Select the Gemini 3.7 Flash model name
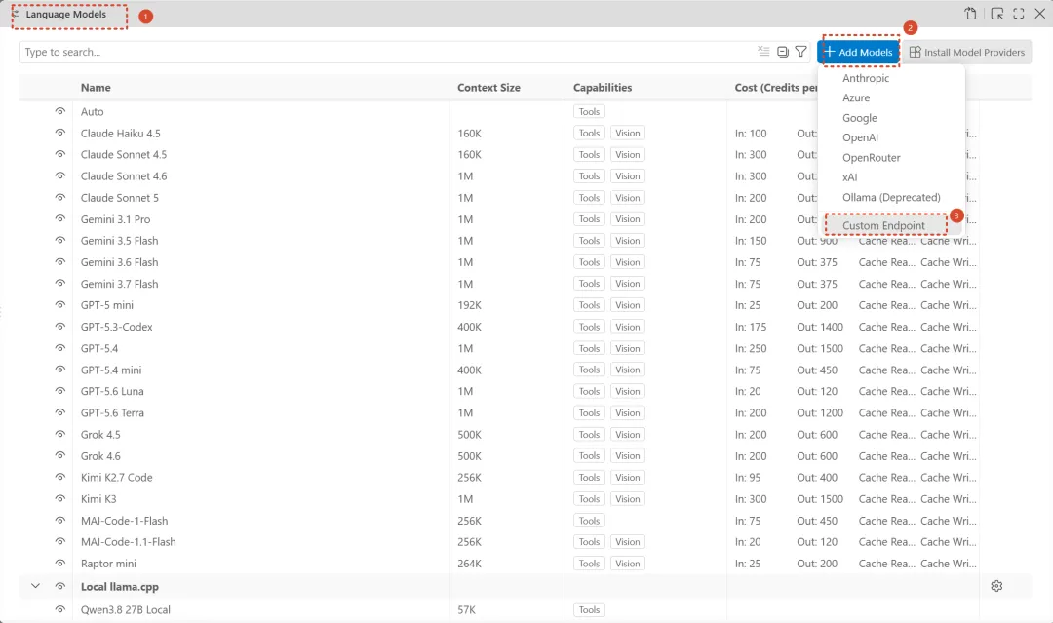 coord(120,284)
